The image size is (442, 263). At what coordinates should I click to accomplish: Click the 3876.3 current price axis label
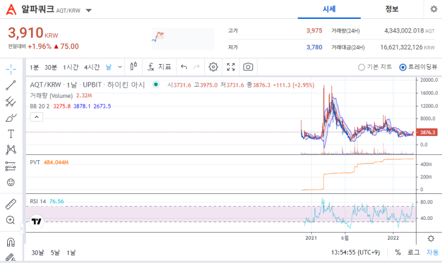[427, 132]
